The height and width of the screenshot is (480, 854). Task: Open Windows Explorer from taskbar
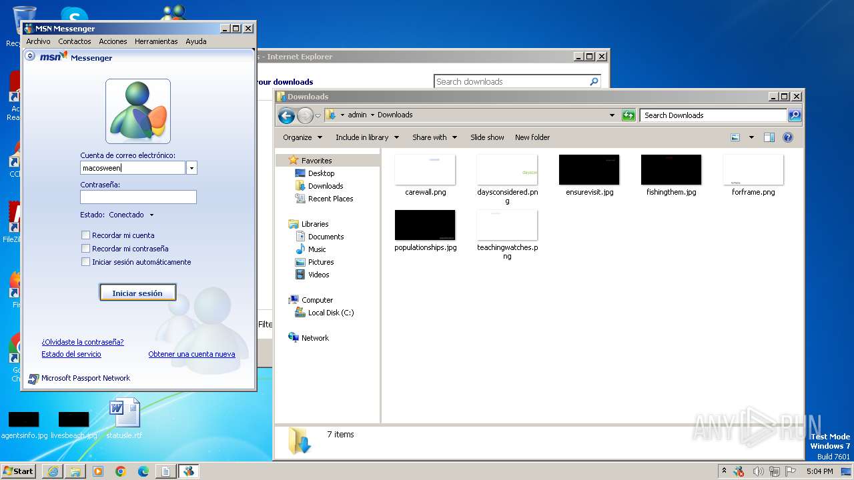point(75,471)
